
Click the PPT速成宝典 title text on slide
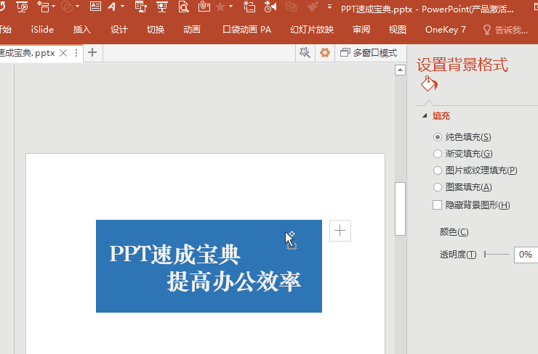click(174, 255)
